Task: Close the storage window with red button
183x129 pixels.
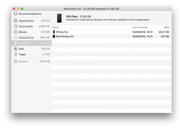Action: [14, 9]
